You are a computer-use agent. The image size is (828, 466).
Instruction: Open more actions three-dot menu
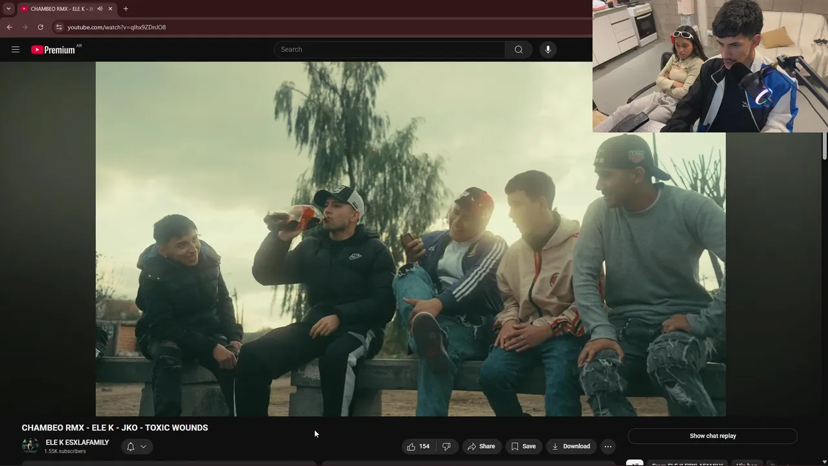607,446
